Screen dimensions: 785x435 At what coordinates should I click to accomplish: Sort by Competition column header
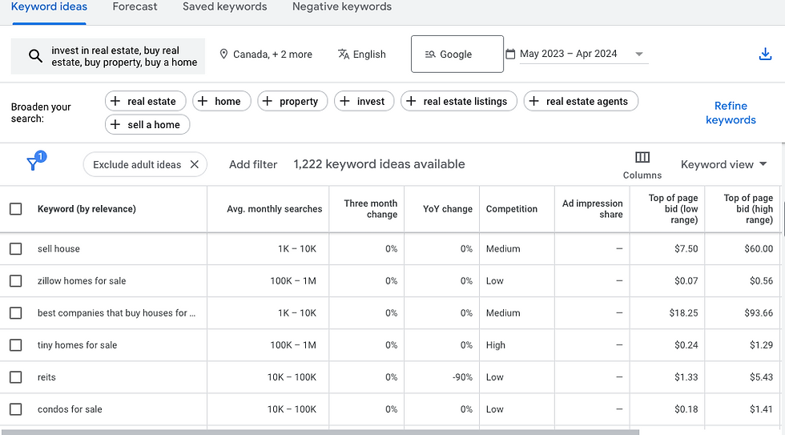pos(512,209)
